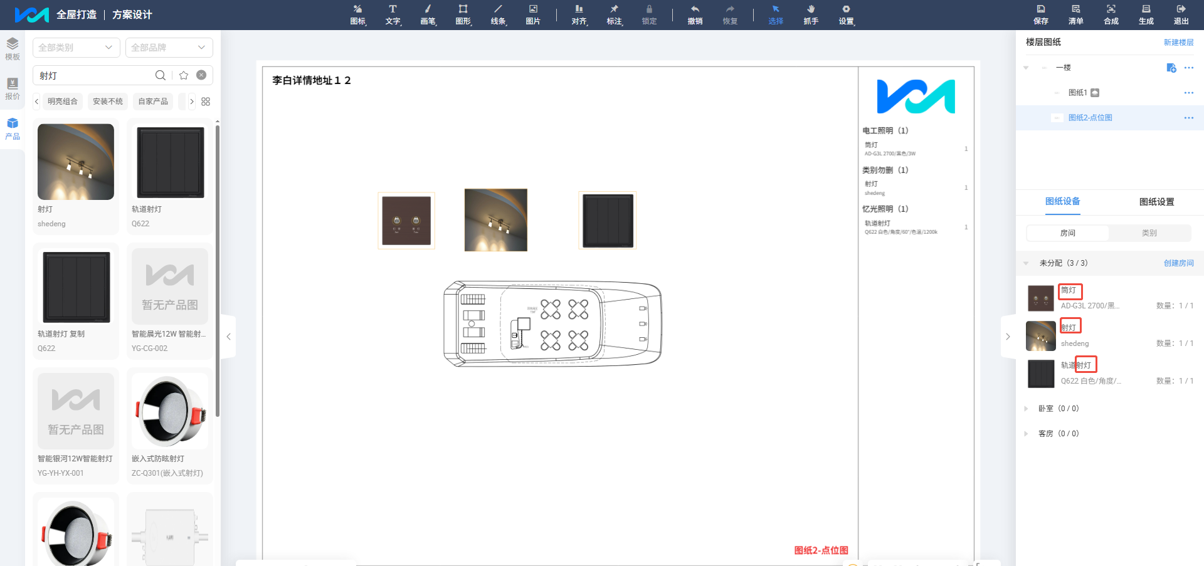Switch device grouping to 房间
Screen dimensions: 1204x566
click(1068, 233)
